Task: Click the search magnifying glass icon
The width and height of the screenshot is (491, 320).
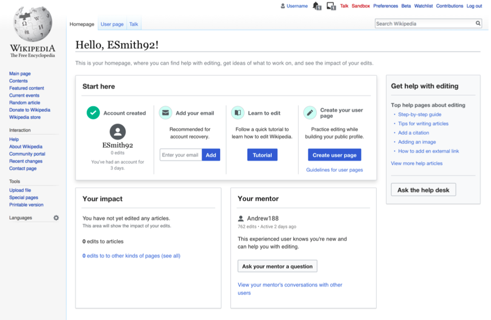Action: click(x=478, y=23)
